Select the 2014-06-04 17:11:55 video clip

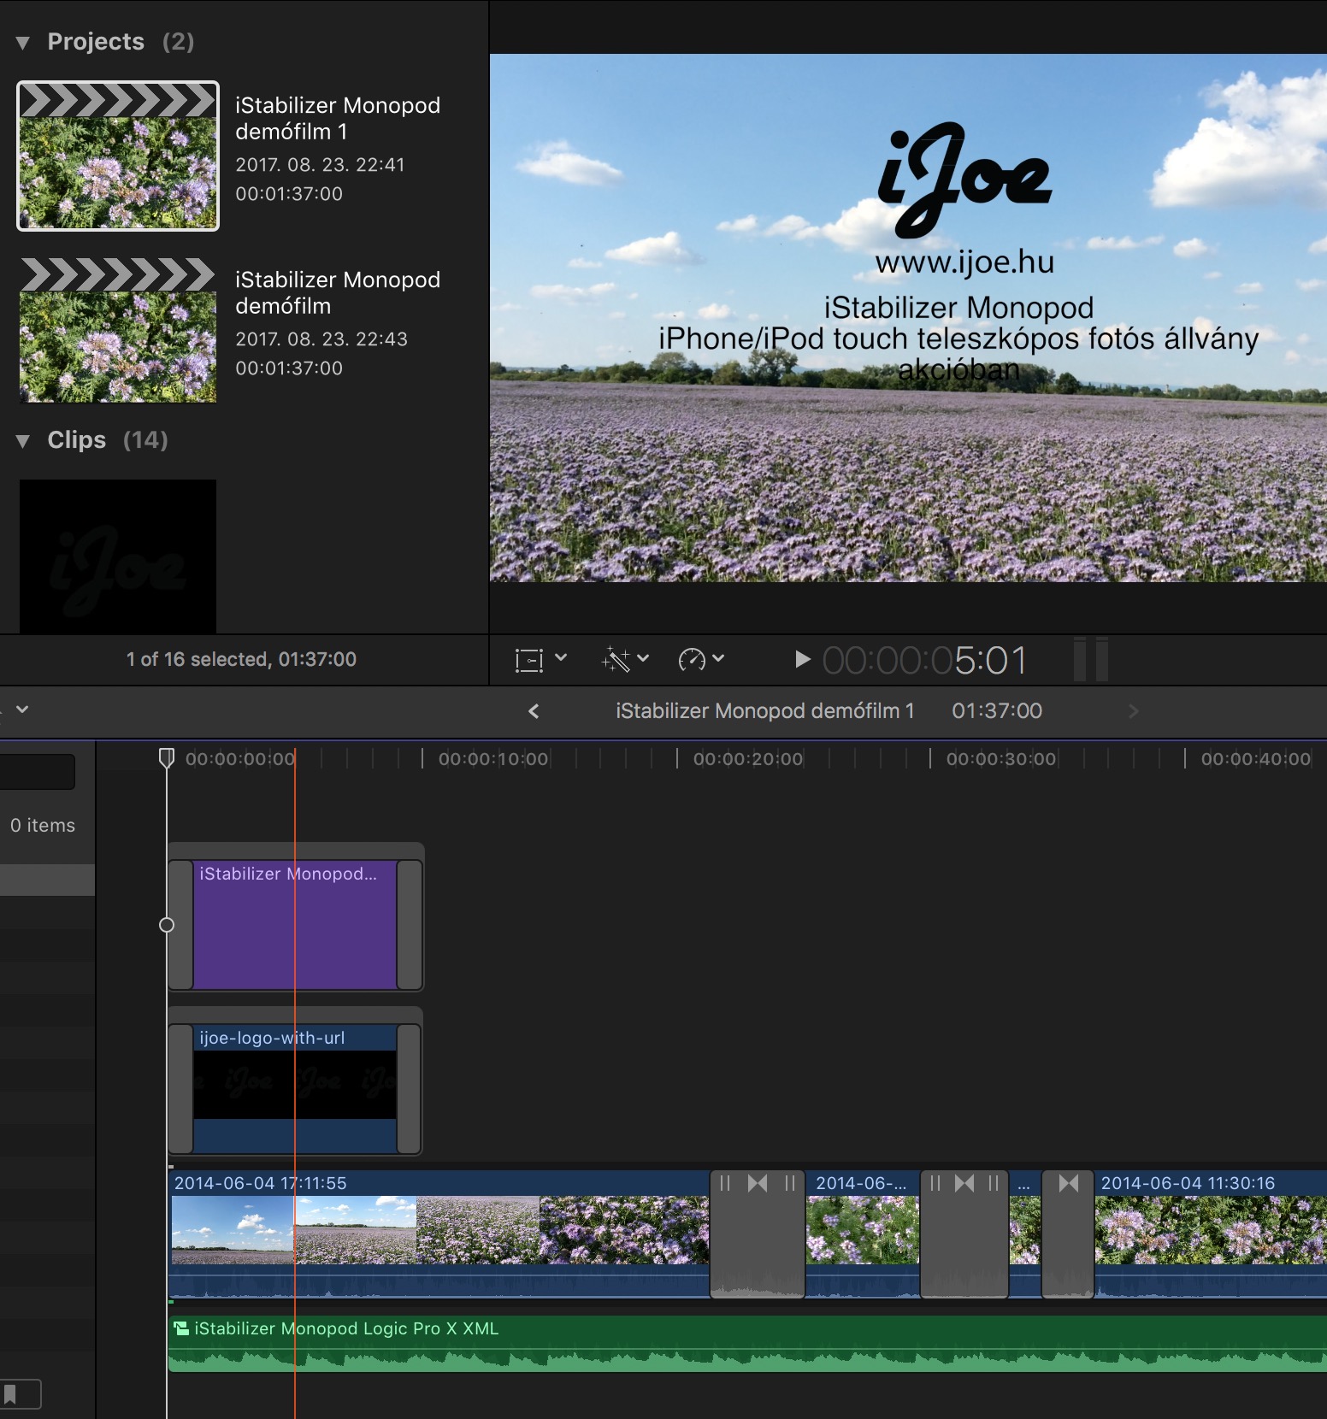[x=439, y=1234]
